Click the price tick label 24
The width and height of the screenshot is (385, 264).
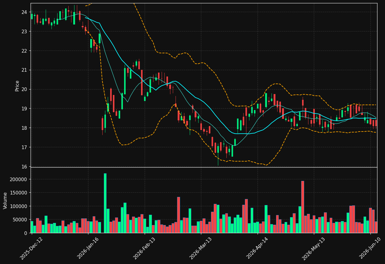(x=25, y=12)
